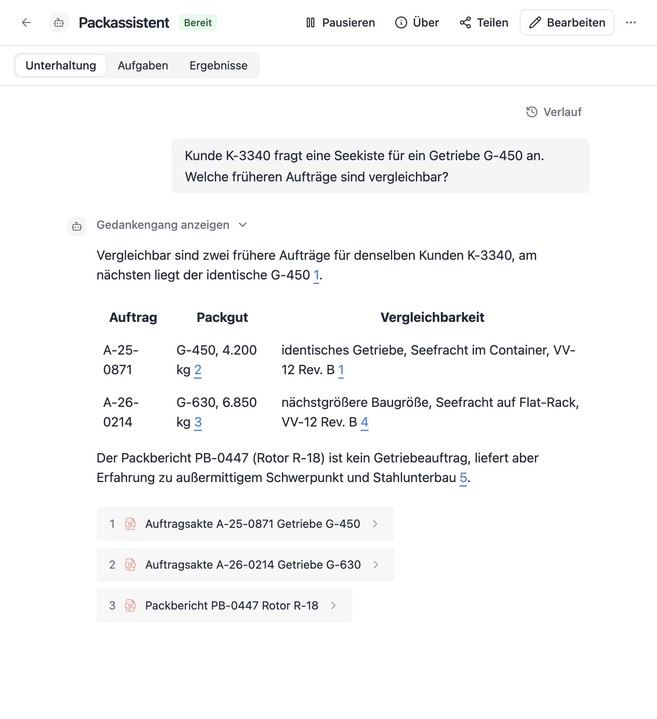Image resolution: width=657 pixels, height=719 pixels.
Task: Click the Packassistent robot icon in header
Action: 59,22
